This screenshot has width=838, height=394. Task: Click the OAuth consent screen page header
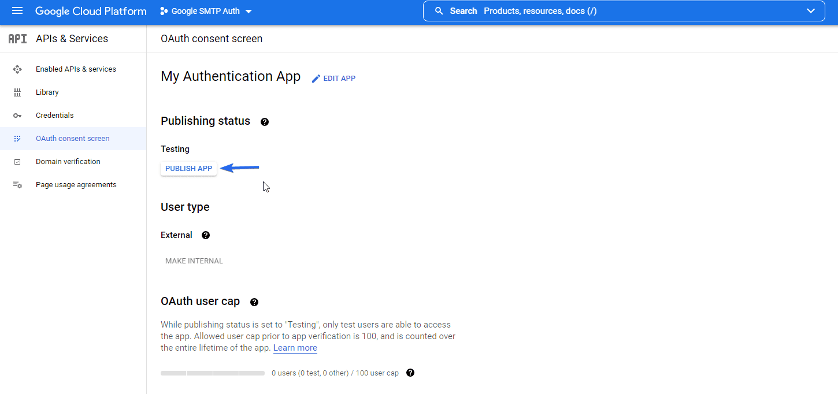point(212,39)
